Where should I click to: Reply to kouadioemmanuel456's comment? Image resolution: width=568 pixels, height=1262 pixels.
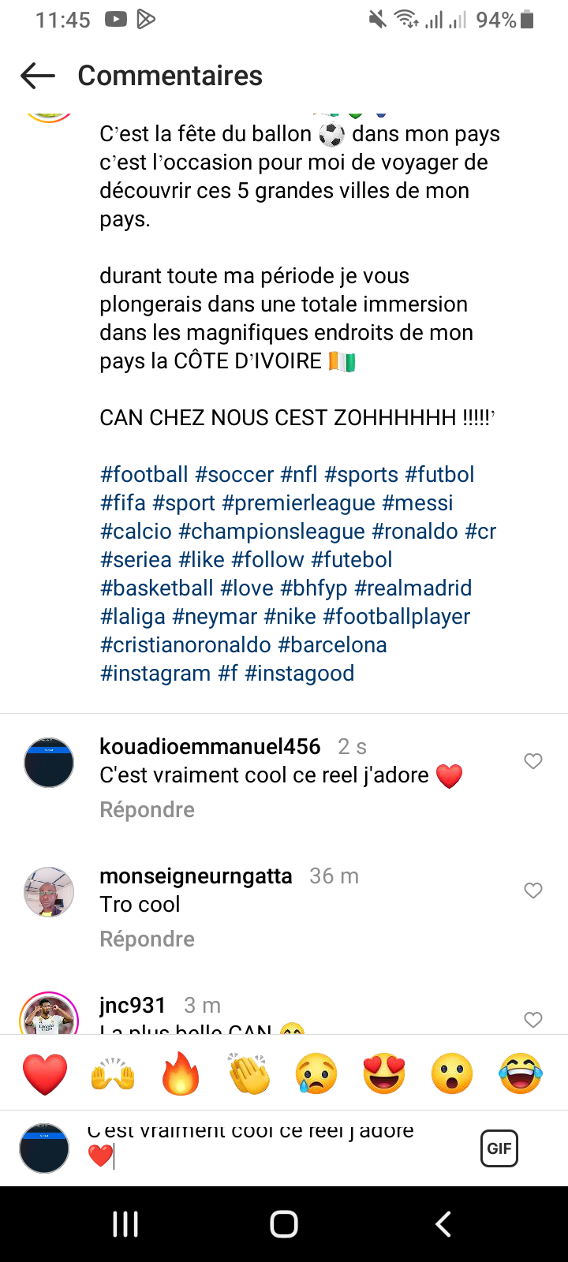(147, 810)
